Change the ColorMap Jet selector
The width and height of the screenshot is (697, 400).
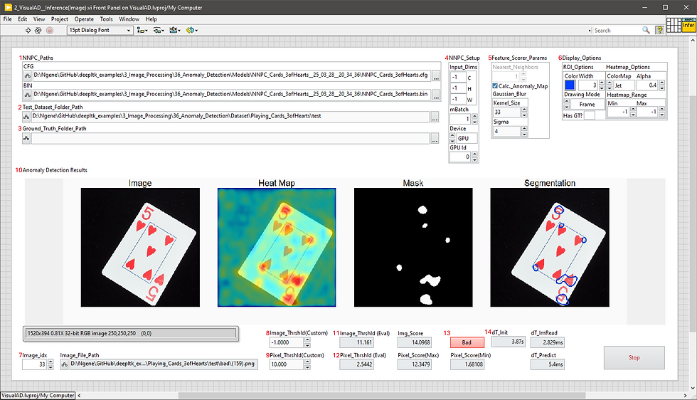[x=624, y=85]
